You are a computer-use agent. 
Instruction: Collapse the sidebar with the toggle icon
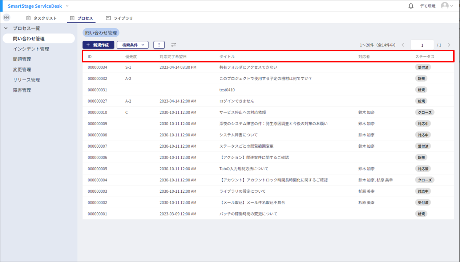(x=7, y=17)
